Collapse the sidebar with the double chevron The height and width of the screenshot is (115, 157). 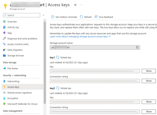[x=43, y=15]
